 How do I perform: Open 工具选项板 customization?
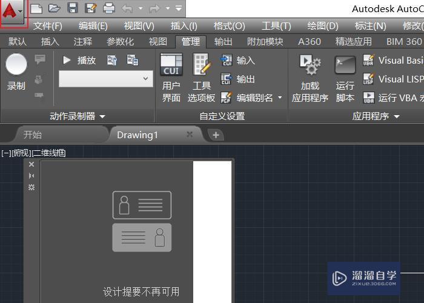point(202,78)
